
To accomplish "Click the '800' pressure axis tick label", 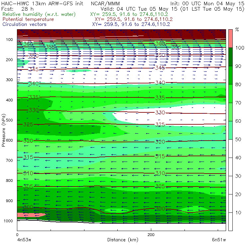I will point(9,181).
